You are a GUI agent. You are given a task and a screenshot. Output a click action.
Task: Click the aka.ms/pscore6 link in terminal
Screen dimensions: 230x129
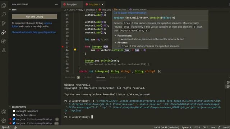(134, 95)
